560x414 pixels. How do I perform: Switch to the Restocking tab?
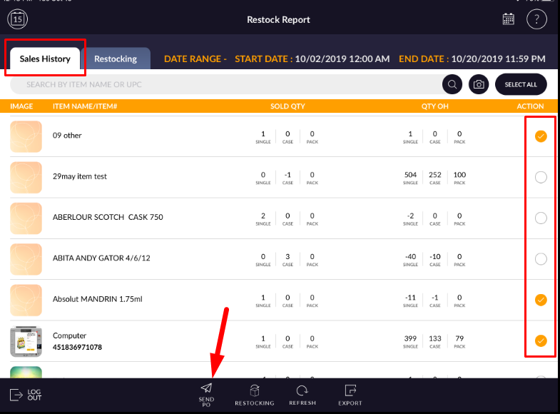[116, 59]
